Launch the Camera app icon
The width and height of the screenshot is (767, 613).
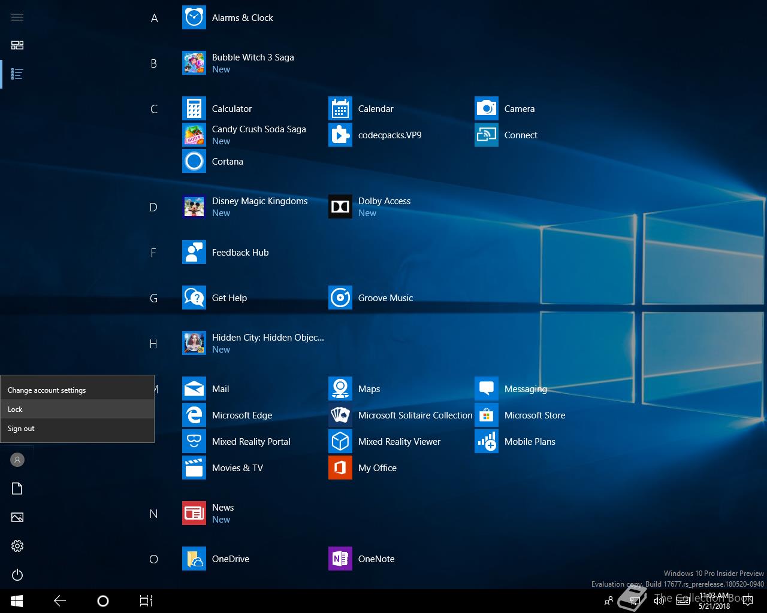point(487,109)
